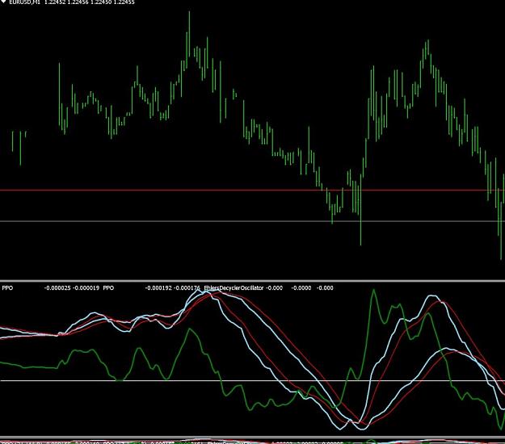
Task: Click the first PPO indicator label
Action: 7,287
